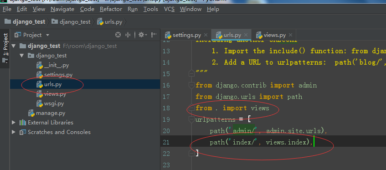Close the settings.py tab
Viewport: 386px width, 170px height.
206,35
